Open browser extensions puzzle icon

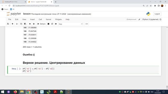click(x=155, y=6)
